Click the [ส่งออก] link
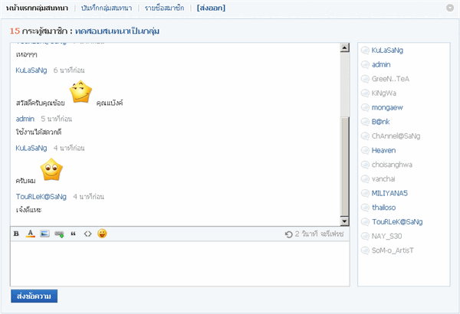Viewport: 460px width, 314px height. (212, 8)
